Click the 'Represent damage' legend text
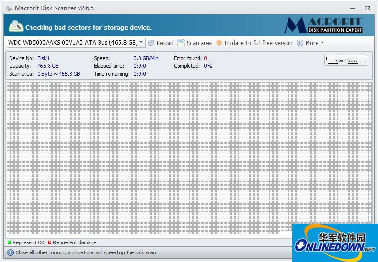The width and height of the screenshot is (378, 262). click(74, 242)
